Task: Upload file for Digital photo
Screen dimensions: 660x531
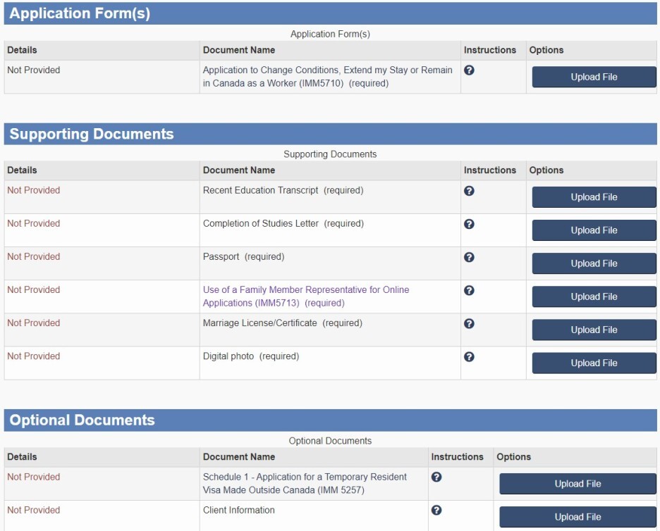Action: 594,363
